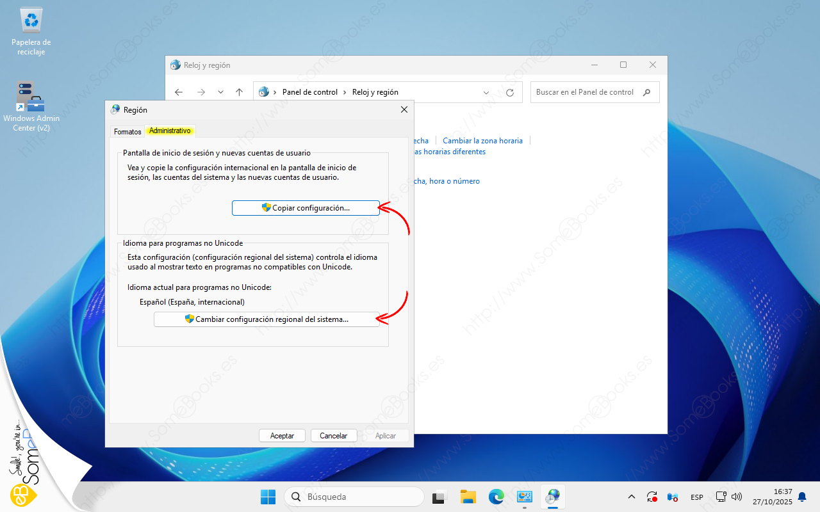Open the Task View taskbar icon

(x=439, y=497)
